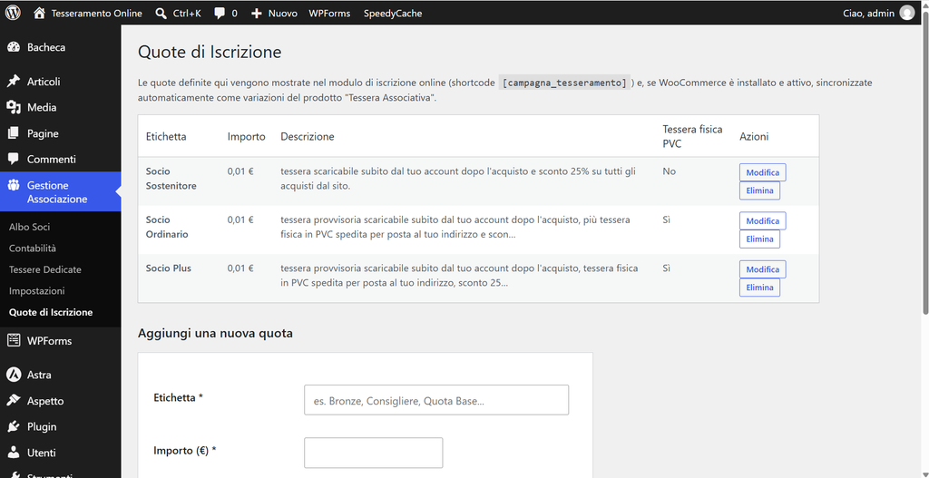This screenshot has width=929, height=478.
Task: Click Elimina for Socio Plus
Action: coord(759,288)
